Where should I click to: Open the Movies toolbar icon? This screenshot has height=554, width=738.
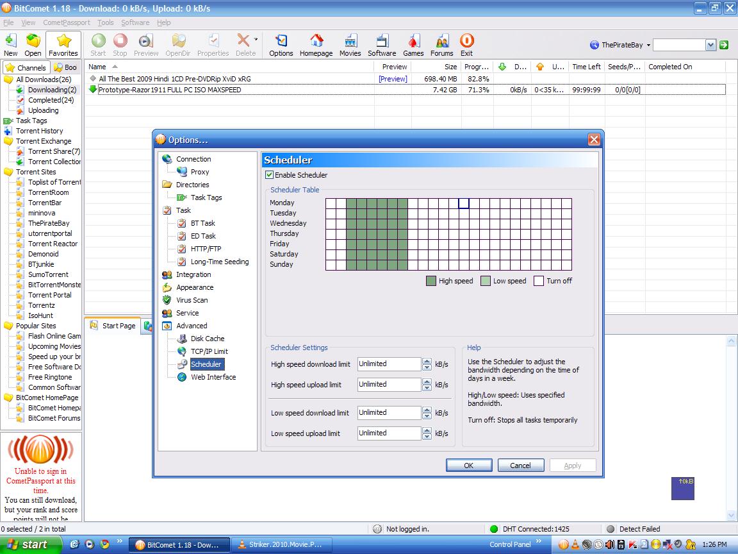(x=350, y=46)
